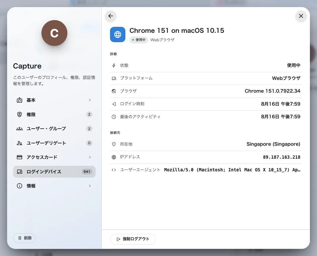This screenshot has height=256, width=317.
Task: Click the 接続元 section label
Action: pos(115,133)
